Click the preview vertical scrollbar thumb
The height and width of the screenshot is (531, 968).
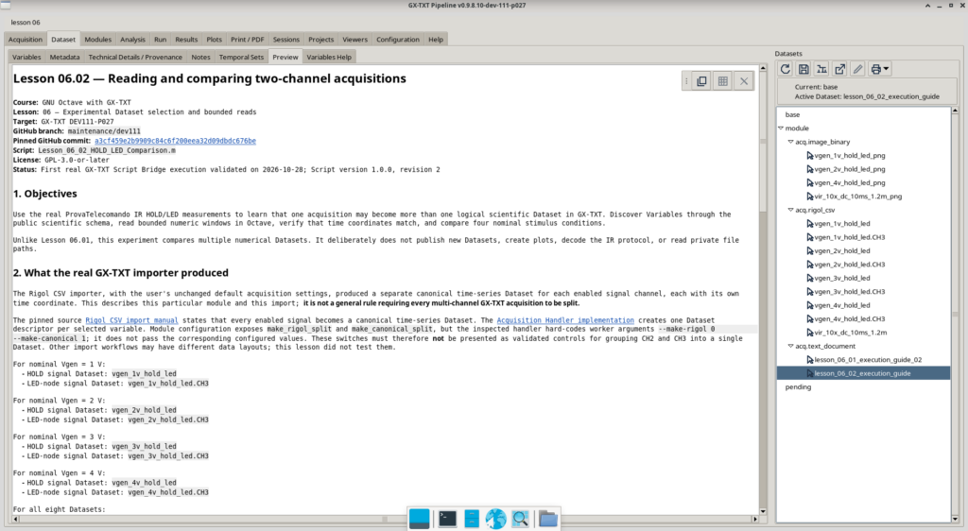pos(763,143)
